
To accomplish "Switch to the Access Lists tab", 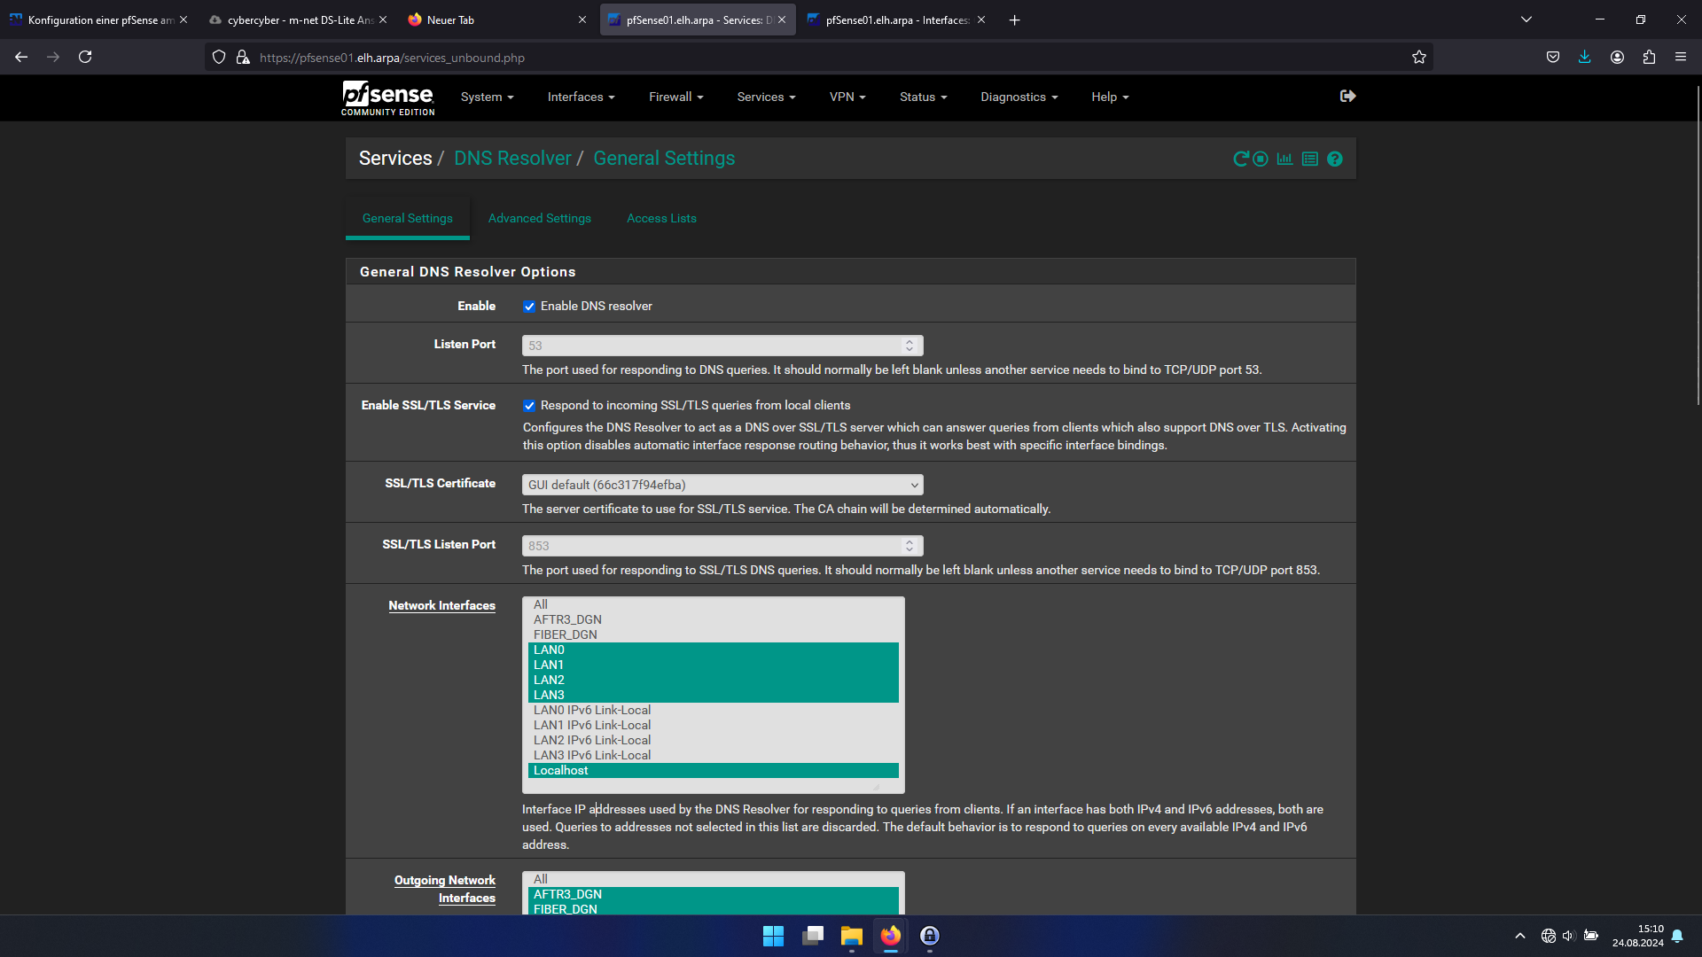I will 661,218.
